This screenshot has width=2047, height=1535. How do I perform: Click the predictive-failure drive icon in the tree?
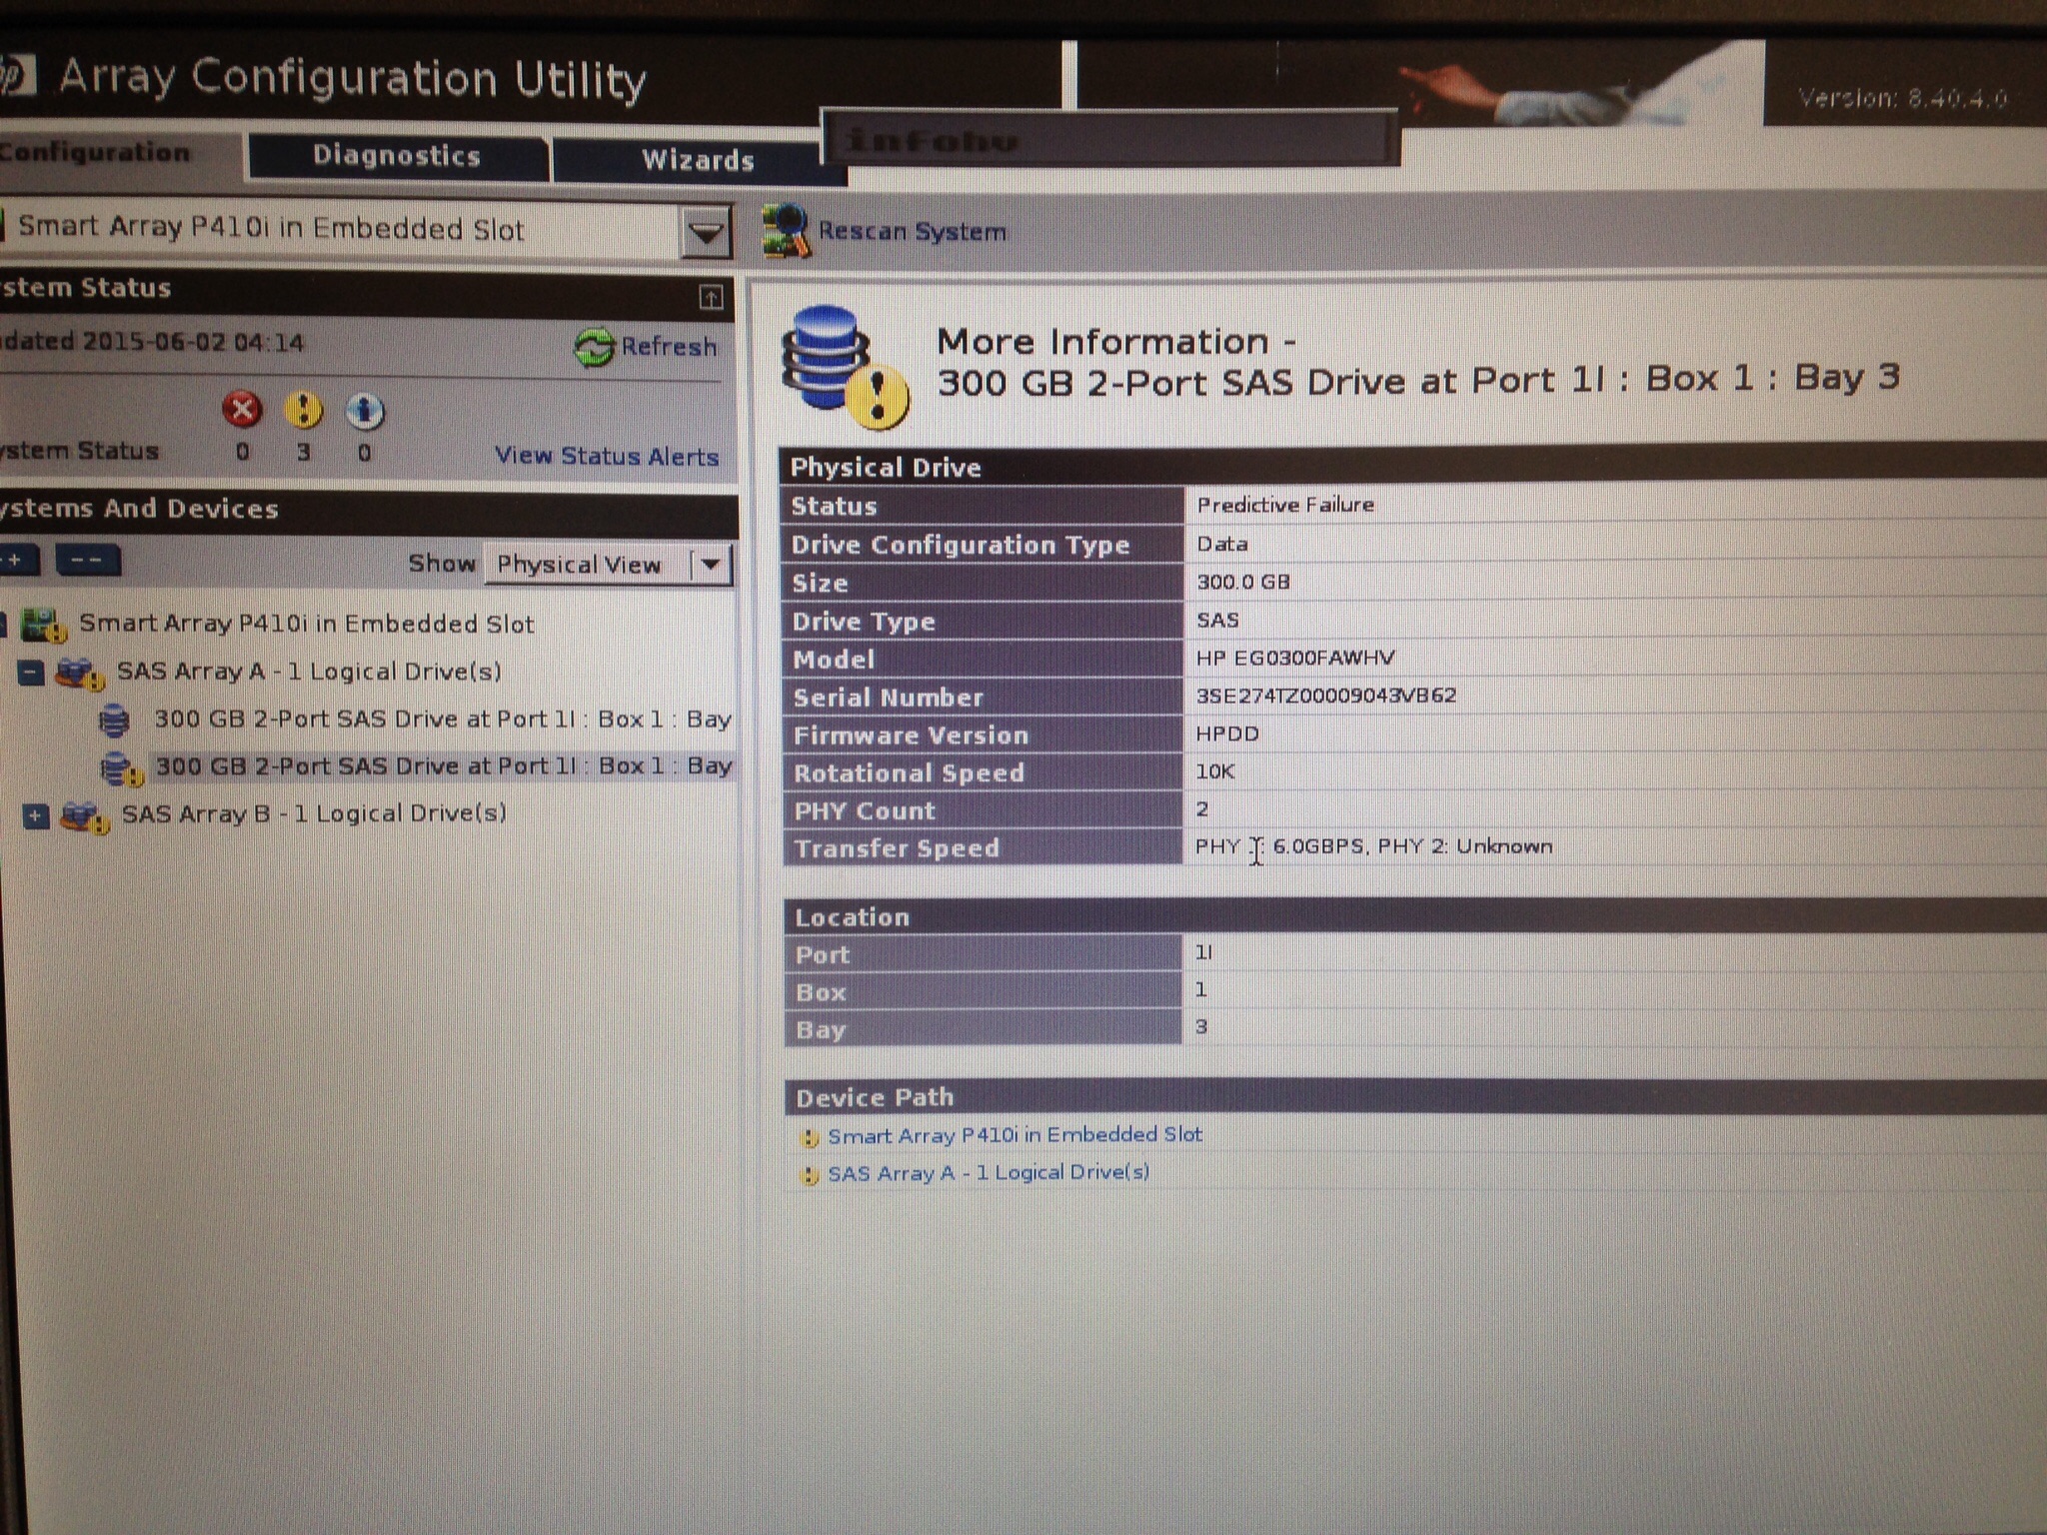pyautogui.click(x=120, y=768)
